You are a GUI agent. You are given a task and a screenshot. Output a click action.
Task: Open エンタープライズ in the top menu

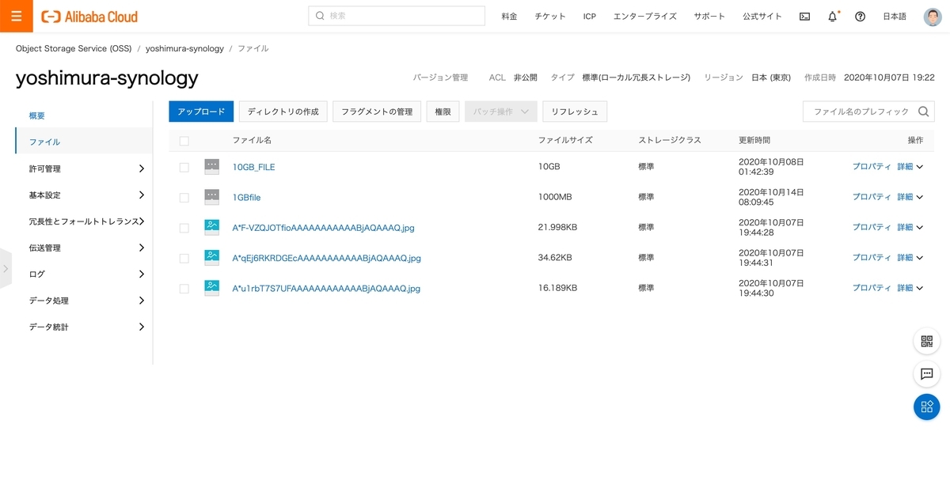coord(644,17)
